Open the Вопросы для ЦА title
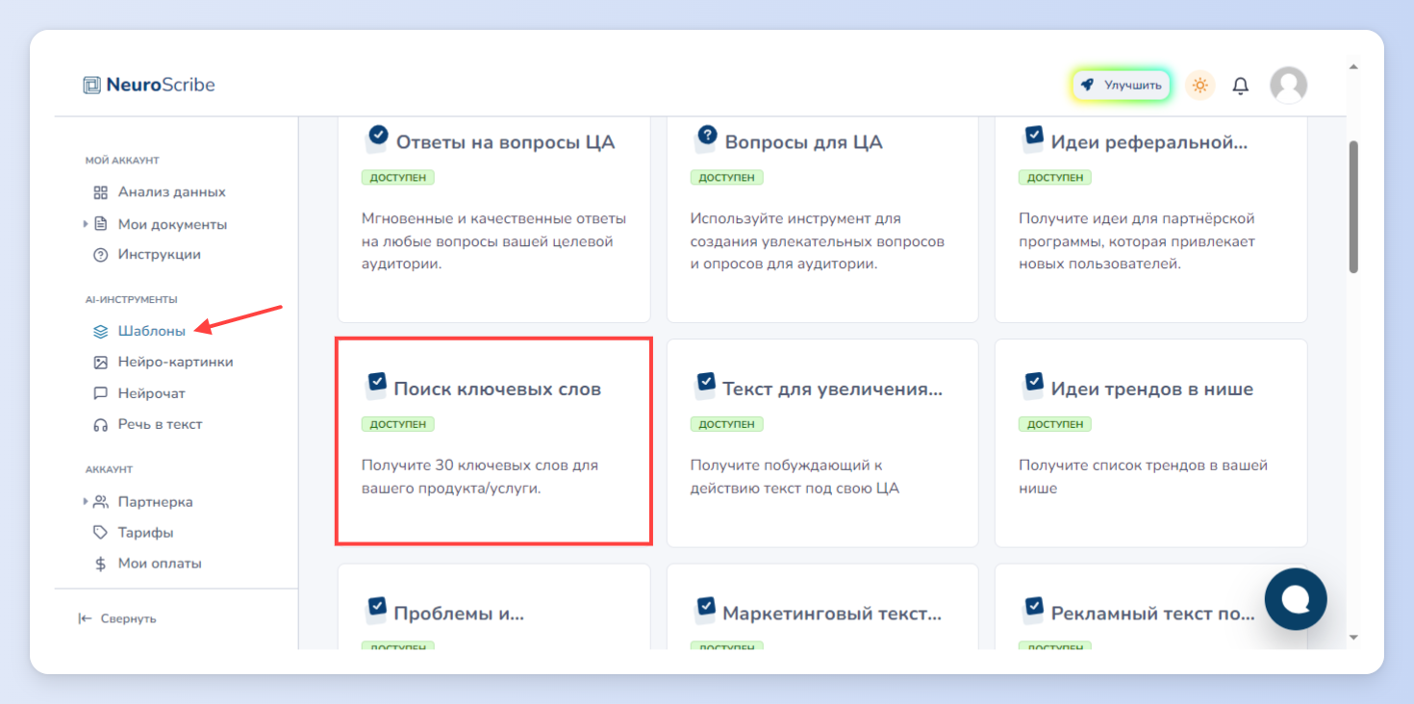This screenshot has height=704, width=1414. [x=803, y=142]
